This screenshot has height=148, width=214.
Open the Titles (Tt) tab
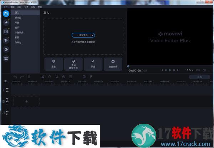pos(6,40)
